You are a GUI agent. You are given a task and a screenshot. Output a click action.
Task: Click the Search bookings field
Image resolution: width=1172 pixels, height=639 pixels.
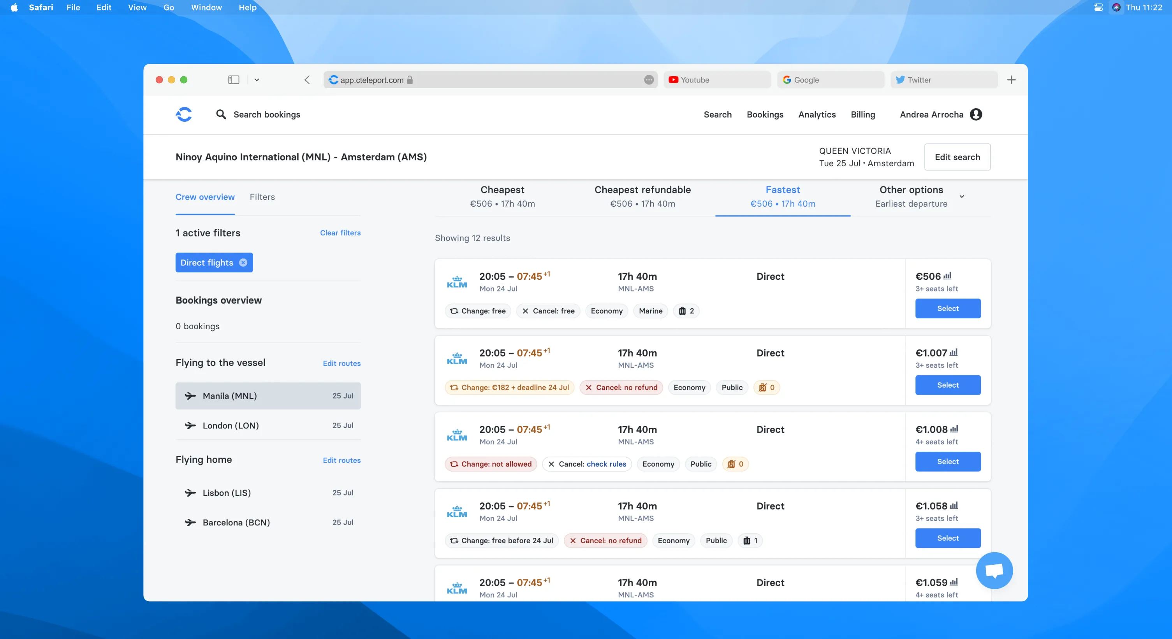[x=267, y=115]
